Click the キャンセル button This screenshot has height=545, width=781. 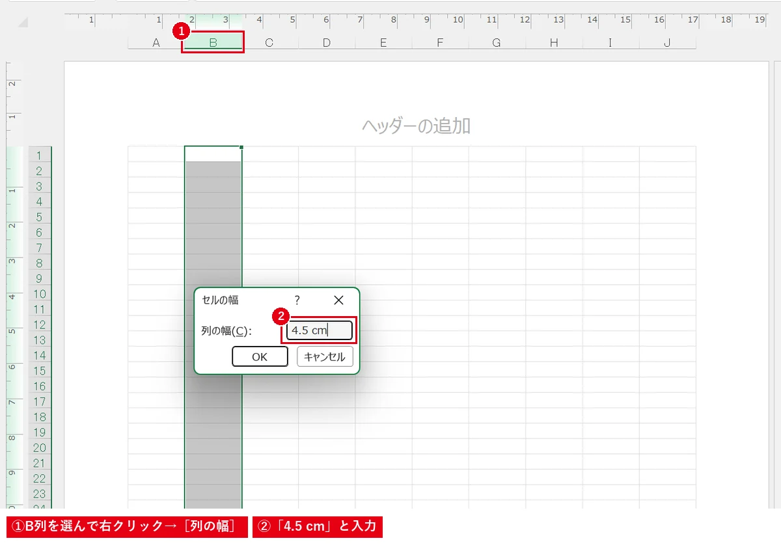point(325,356)
